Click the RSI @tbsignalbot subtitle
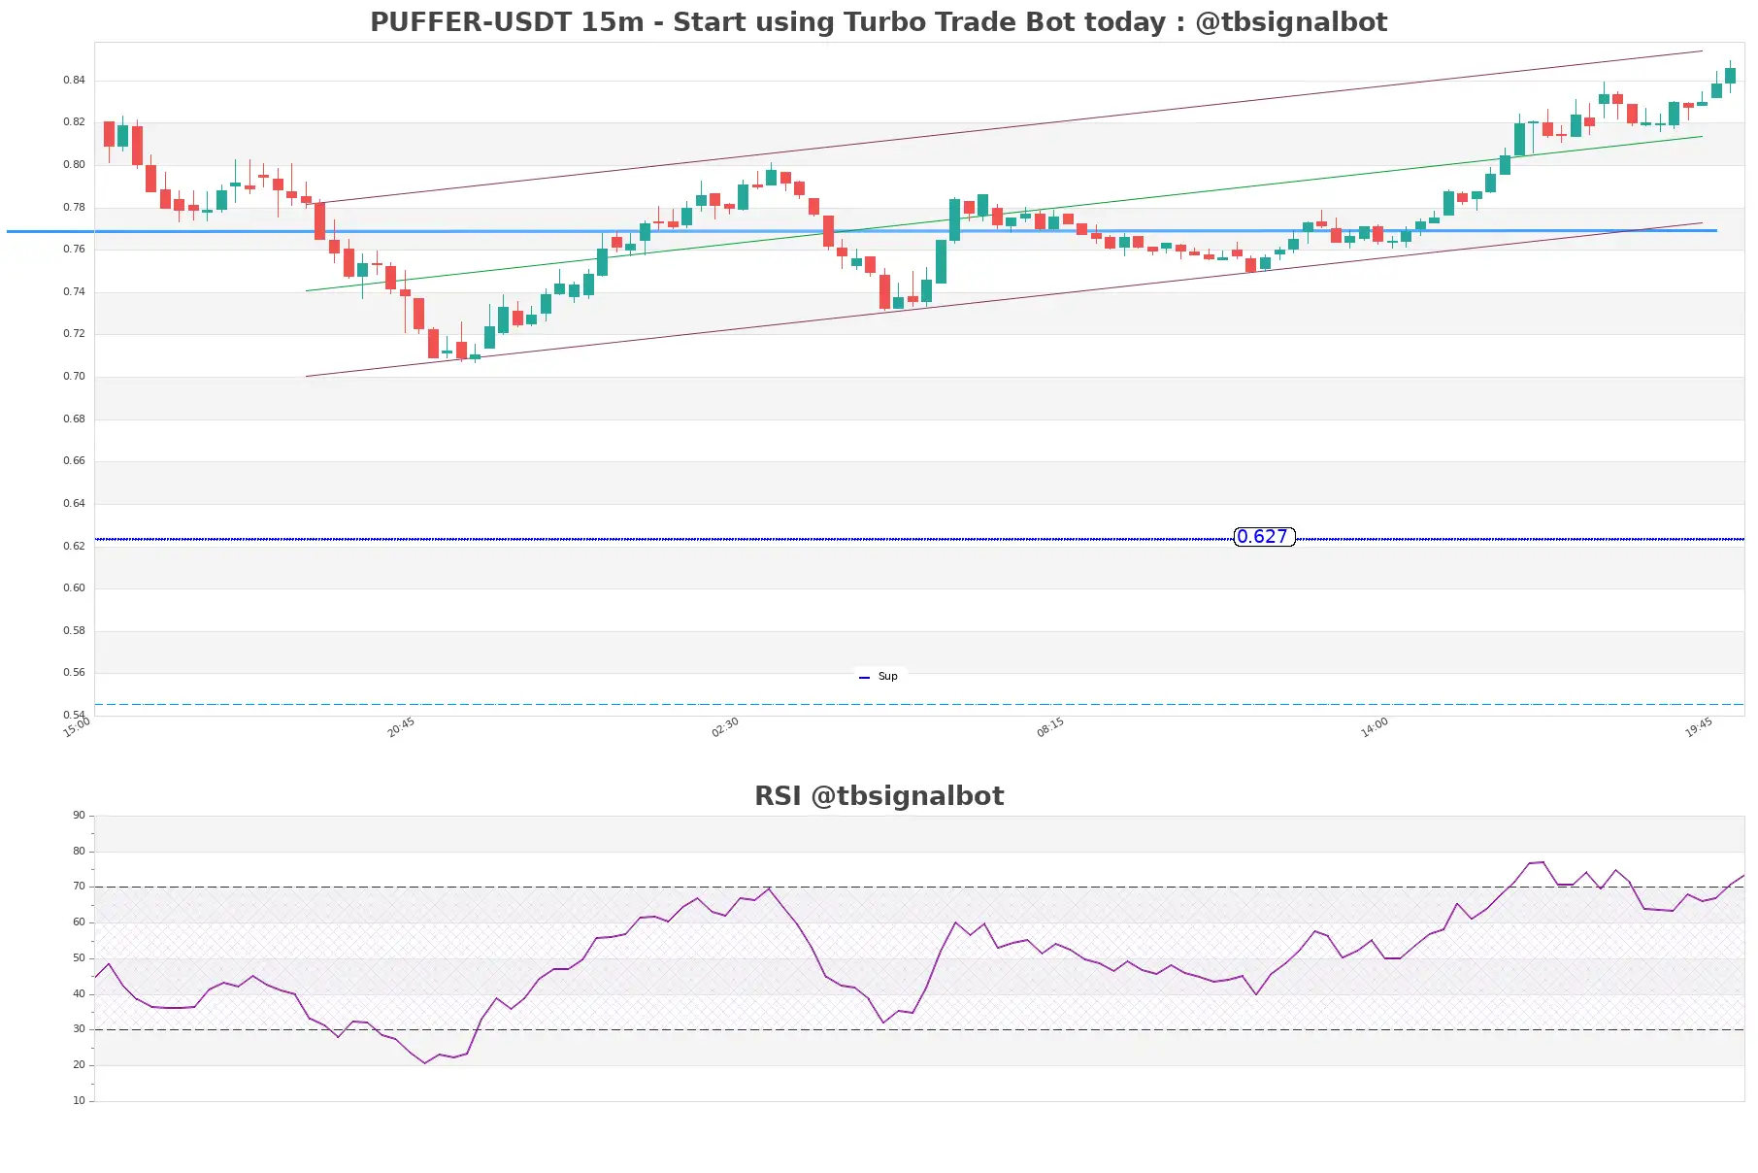Screen dimensions: 1758x1173 point(879,796)
